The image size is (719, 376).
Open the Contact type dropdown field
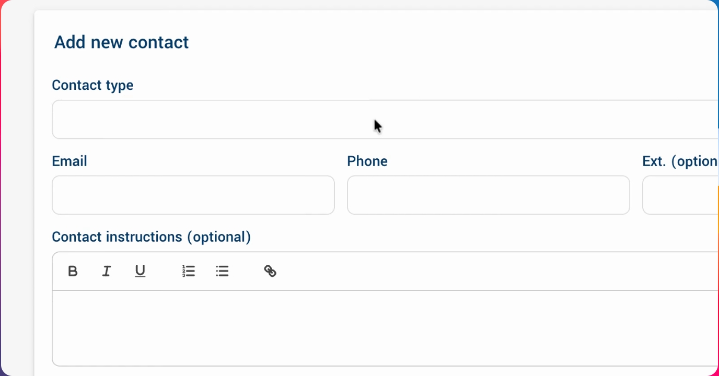pyautogui.click(x=386, y=120)
